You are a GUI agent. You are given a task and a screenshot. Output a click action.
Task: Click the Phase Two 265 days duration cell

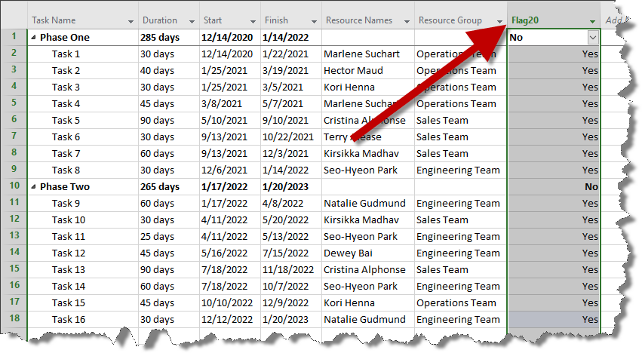169,187
